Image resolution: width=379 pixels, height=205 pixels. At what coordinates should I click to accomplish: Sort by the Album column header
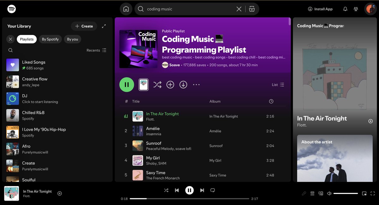coord(215,101)
